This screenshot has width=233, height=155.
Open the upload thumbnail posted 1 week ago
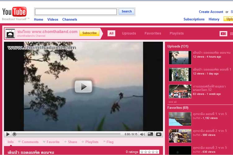pyautogui.click(x=180, y=91)
